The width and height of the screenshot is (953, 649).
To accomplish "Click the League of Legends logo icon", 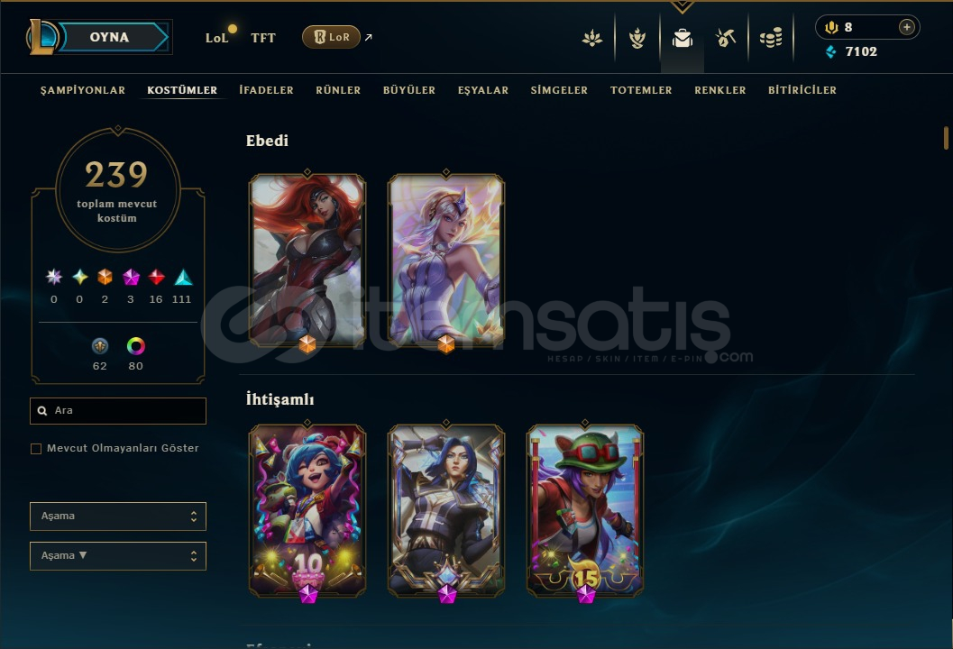I will tap(42, 36).
